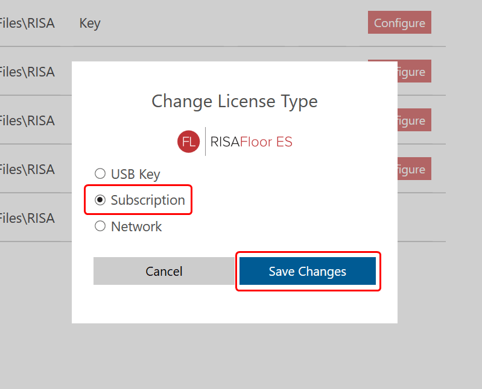Viewport: 482px width, 389px height.
Task: Click the Files\RISA path in third row
Action: (x=27, y=120)
